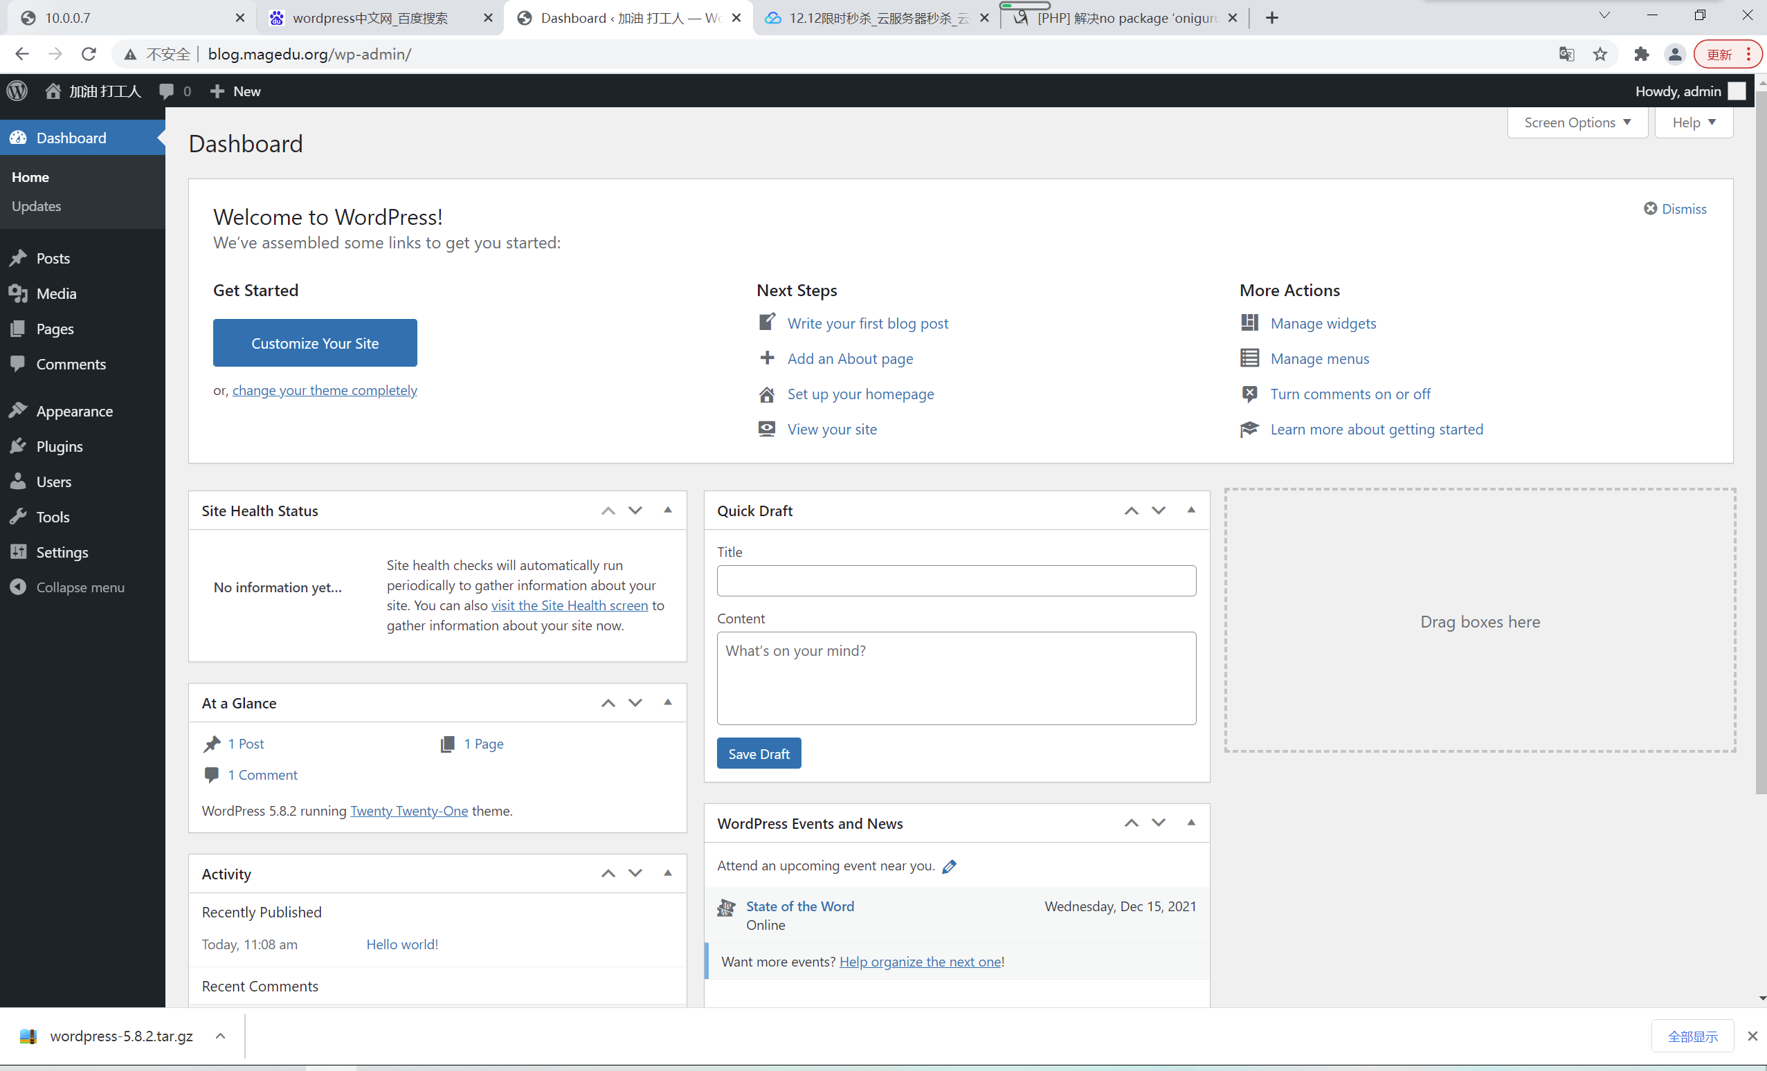Click the comments bubble in admin bar
Viewport: 1767px width, 1071px height.
[x=174, y=91]
